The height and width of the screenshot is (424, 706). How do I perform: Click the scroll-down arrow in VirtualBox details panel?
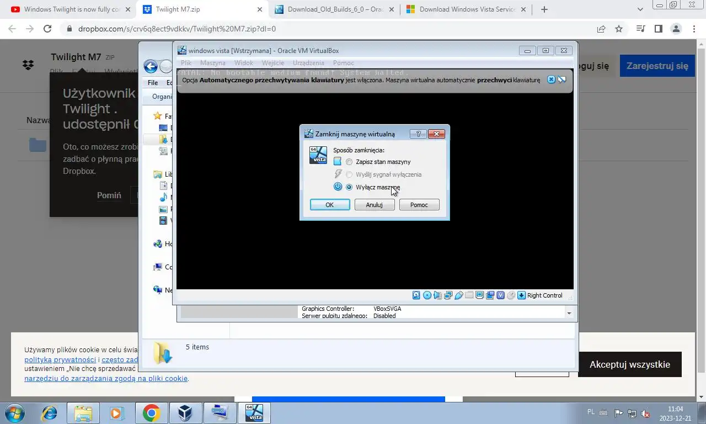569,313
